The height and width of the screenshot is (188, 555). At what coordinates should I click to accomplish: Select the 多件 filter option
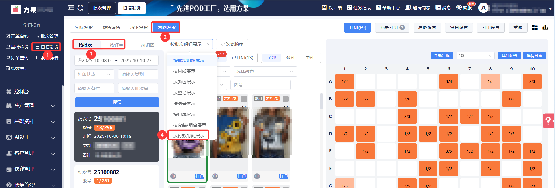click(x=291, y=58)
